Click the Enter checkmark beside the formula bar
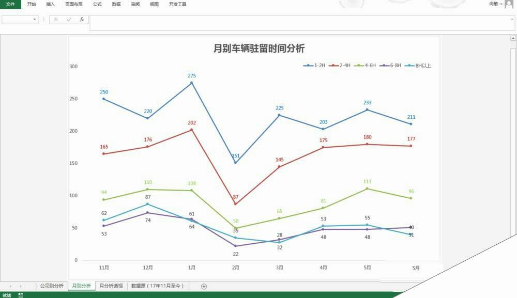Image resolution: width=517 pixels, height=298 pixels. [x=69, y=20]
